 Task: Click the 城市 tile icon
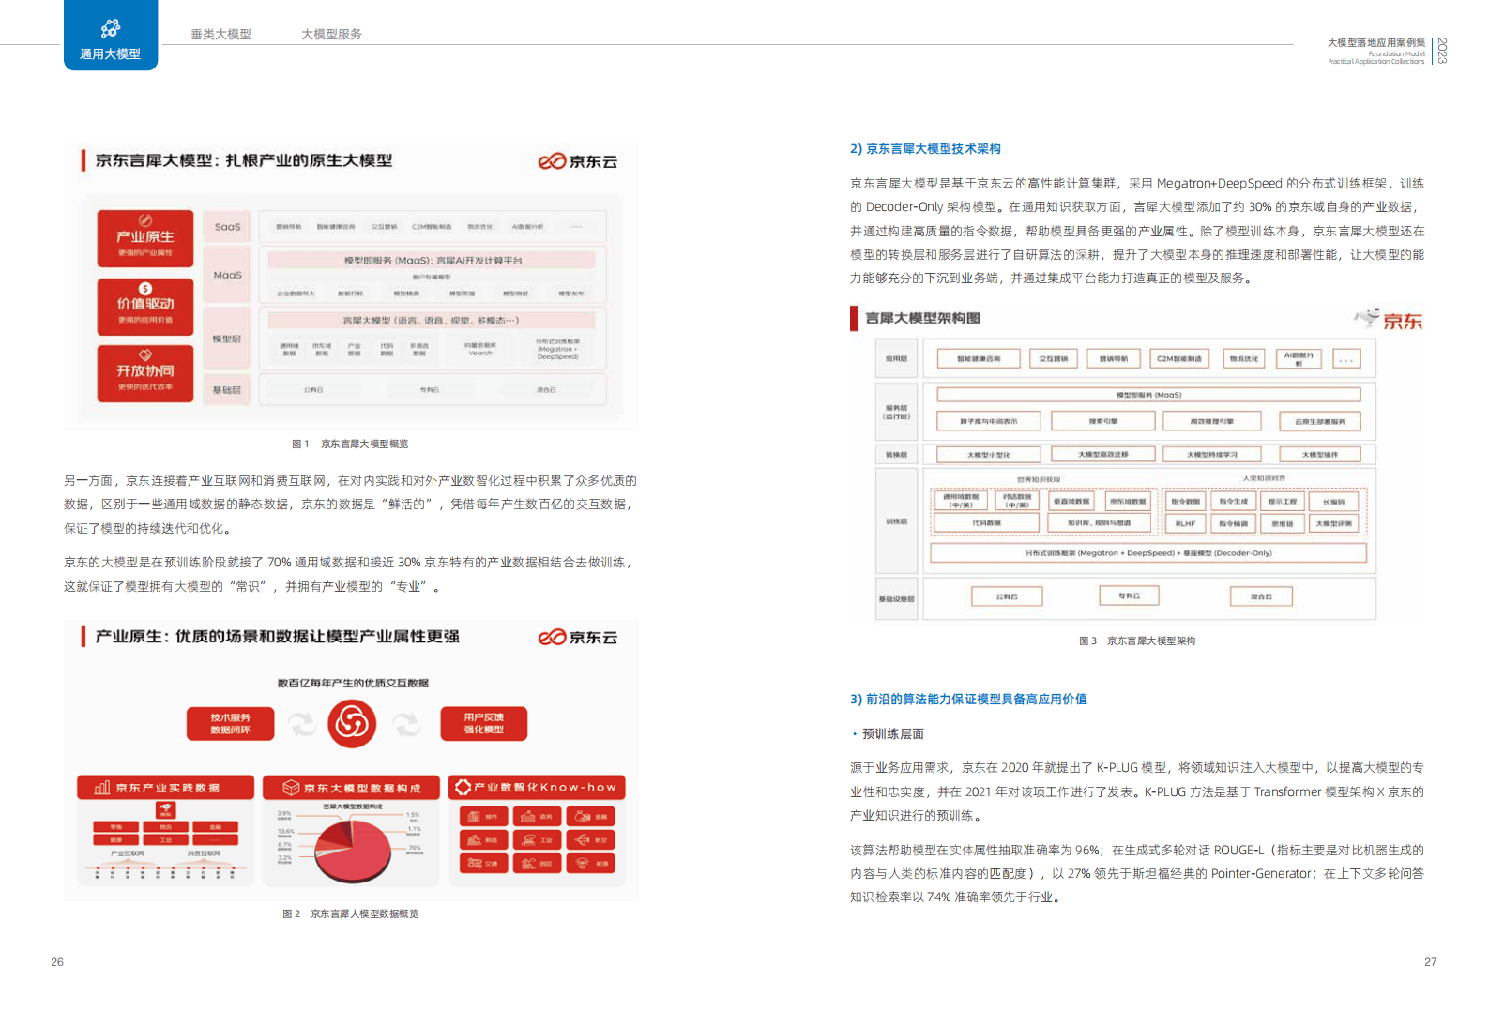click(475, 817)
